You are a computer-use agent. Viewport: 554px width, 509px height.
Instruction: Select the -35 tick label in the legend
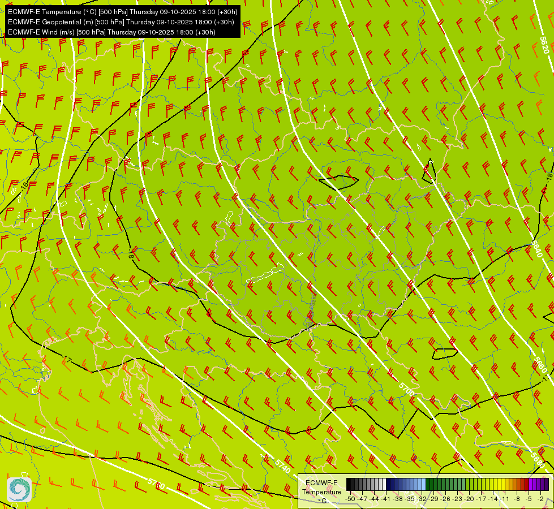[x=410, y=499]
